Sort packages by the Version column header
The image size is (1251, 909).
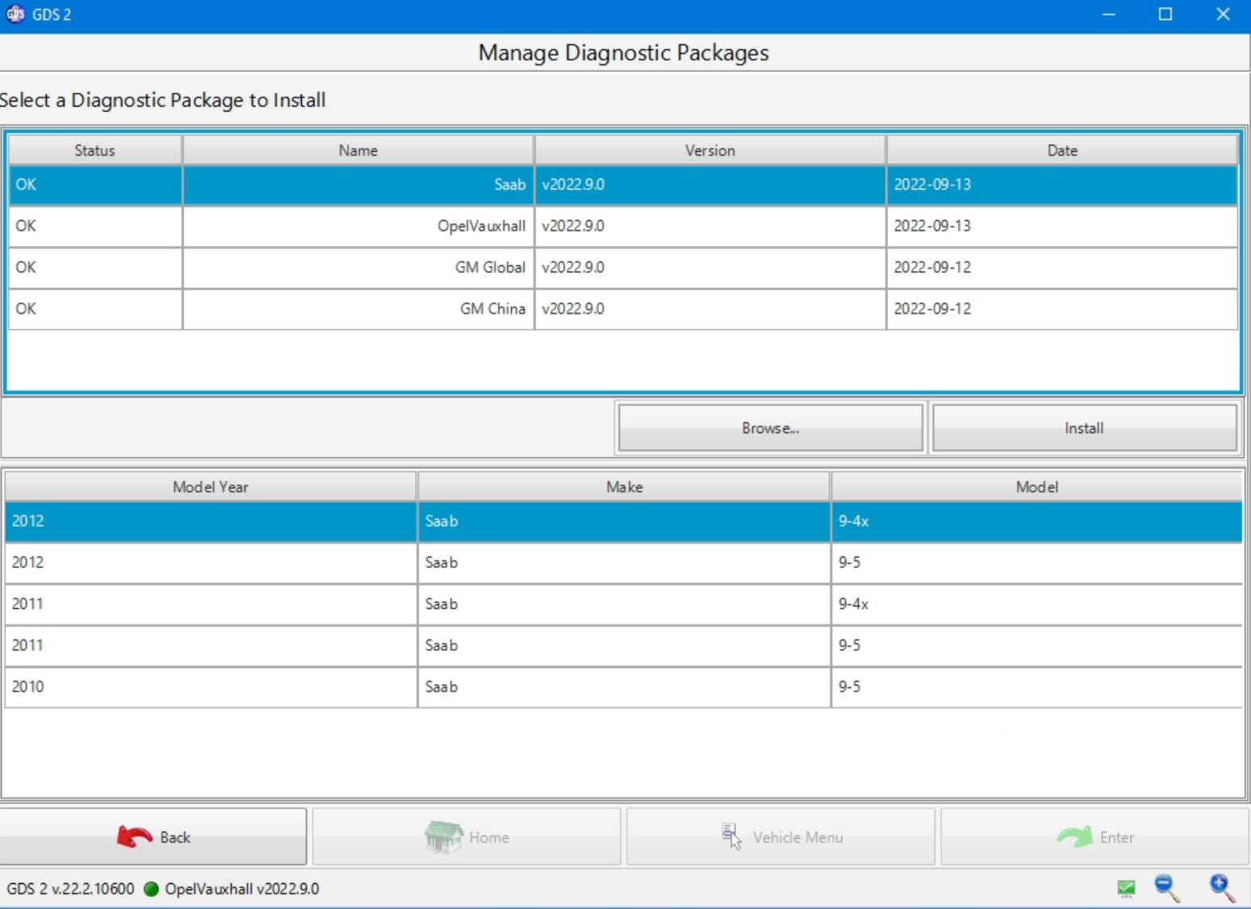pyautogui.click(x=709, y=151)
